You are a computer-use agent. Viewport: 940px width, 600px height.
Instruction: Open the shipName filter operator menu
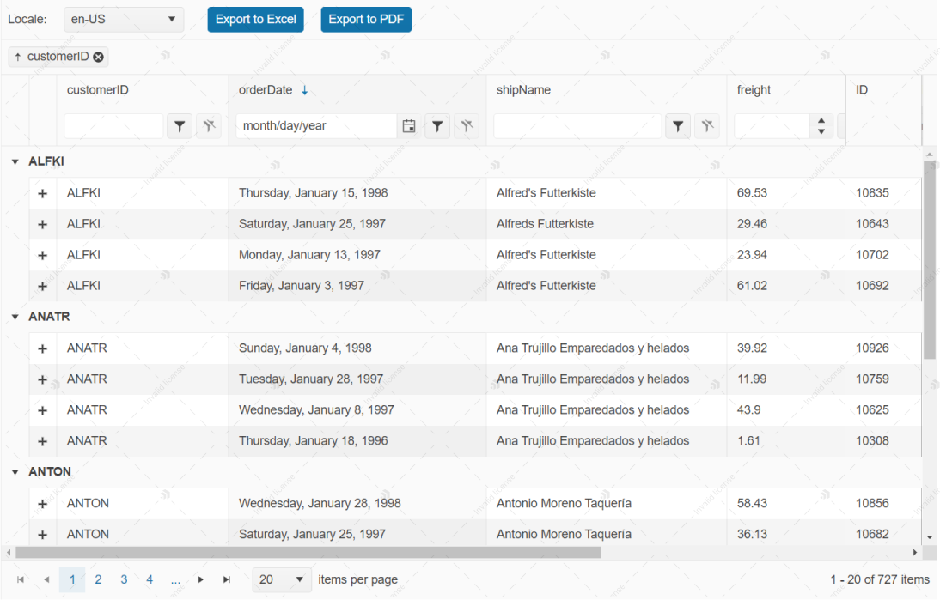click(678, 126)
